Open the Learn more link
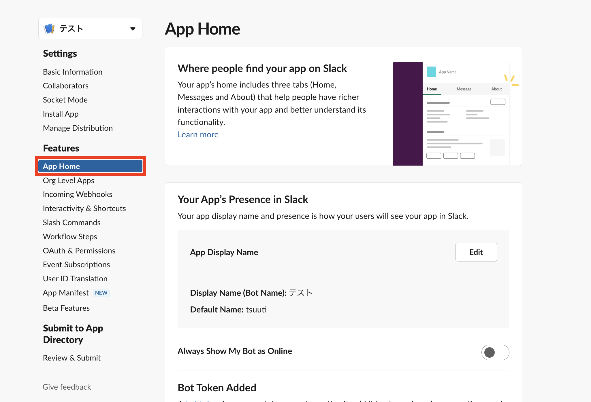Viewport: 591px width, 402px height. [198, 134]
